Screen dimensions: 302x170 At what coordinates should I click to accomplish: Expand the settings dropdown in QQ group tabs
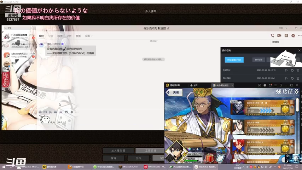89,36
